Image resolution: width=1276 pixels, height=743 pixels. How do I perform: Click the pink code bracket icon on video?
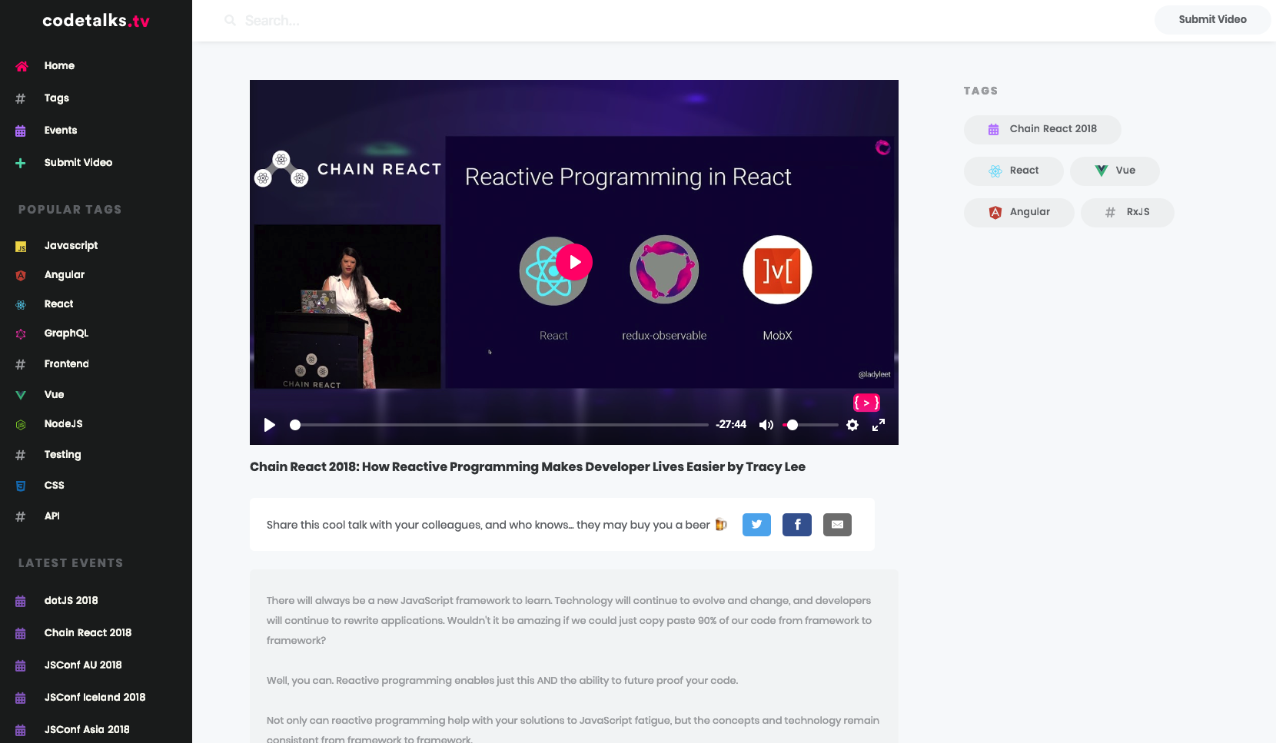(x=866, y=403)
